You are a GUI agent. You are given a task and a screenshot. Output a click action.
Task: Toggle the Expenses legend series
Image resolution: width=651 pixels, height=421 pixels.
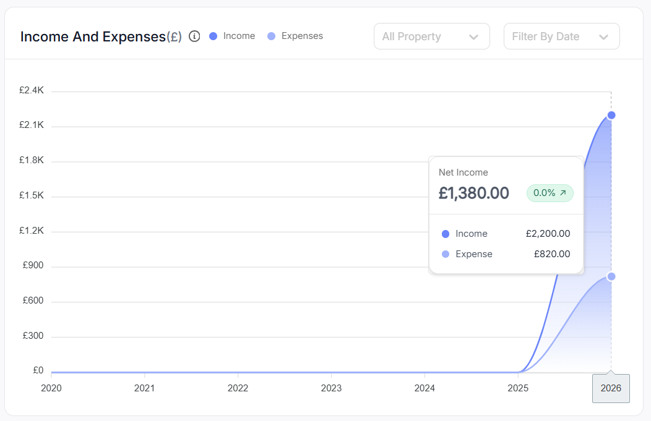click(295, 36)
